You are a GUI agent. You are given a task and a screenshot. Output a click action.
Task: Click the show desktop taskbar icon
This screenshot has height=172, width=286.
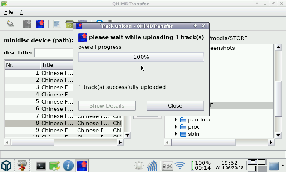[x=274, y=166]
